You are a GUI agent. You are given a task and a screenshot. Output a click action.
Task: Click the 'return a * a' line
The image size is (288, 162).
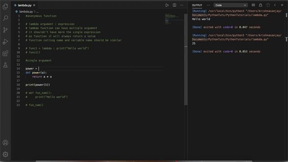(42, 76)
